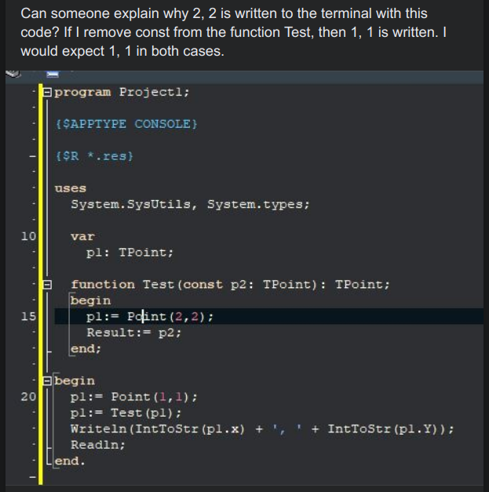Click the 'Readln;' line
Screen dimensions: 489x492
(98, 445)
